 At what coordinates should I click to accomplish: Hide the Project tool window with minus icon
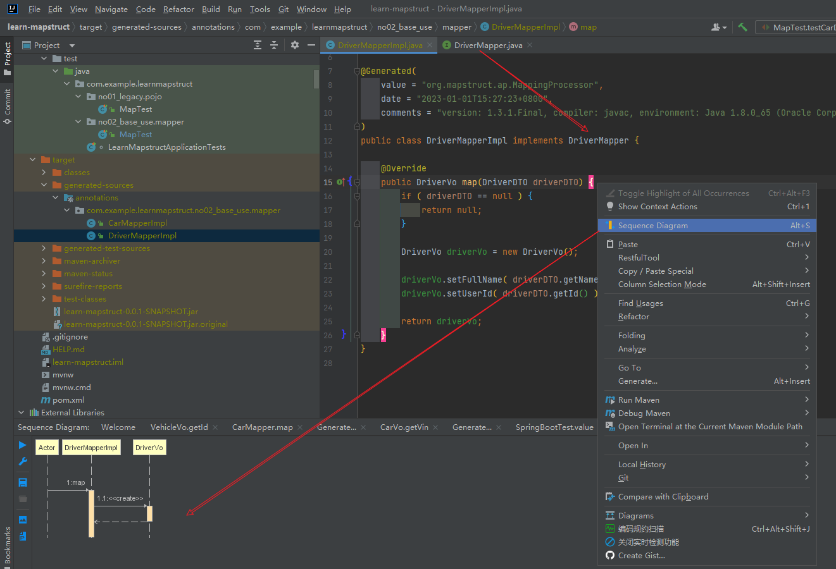click(x=311, y=45)
